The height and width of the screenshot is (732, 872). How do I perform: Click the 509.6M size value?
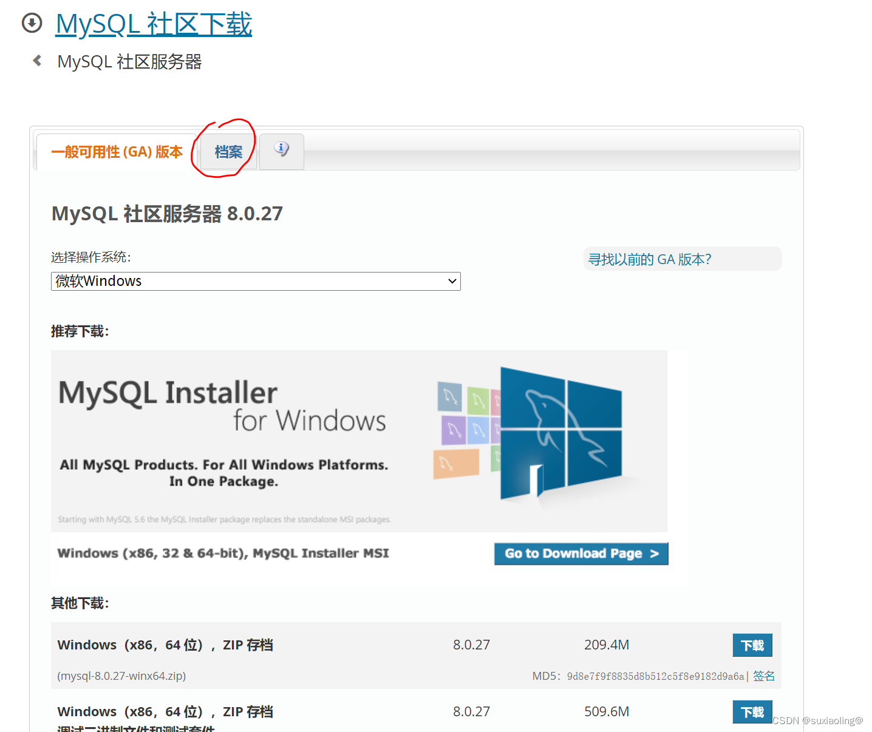pos(607,711)
